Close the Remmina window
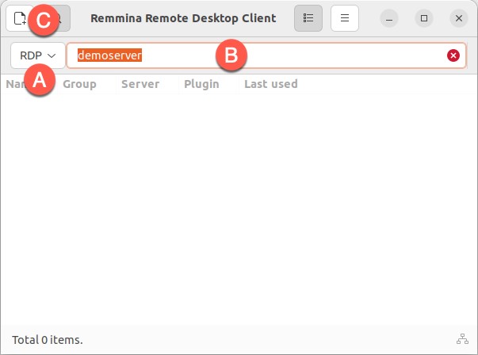The height and width of the screenshot is (355, 478). tap(459, 18)
